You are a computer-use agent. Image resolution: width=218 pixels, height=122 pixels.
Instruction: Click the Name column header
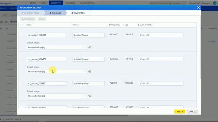pos(29,25)
